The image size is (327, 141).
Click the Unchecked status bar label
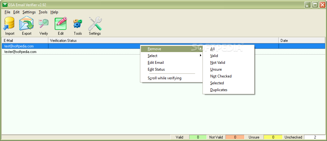pos(293,137)
